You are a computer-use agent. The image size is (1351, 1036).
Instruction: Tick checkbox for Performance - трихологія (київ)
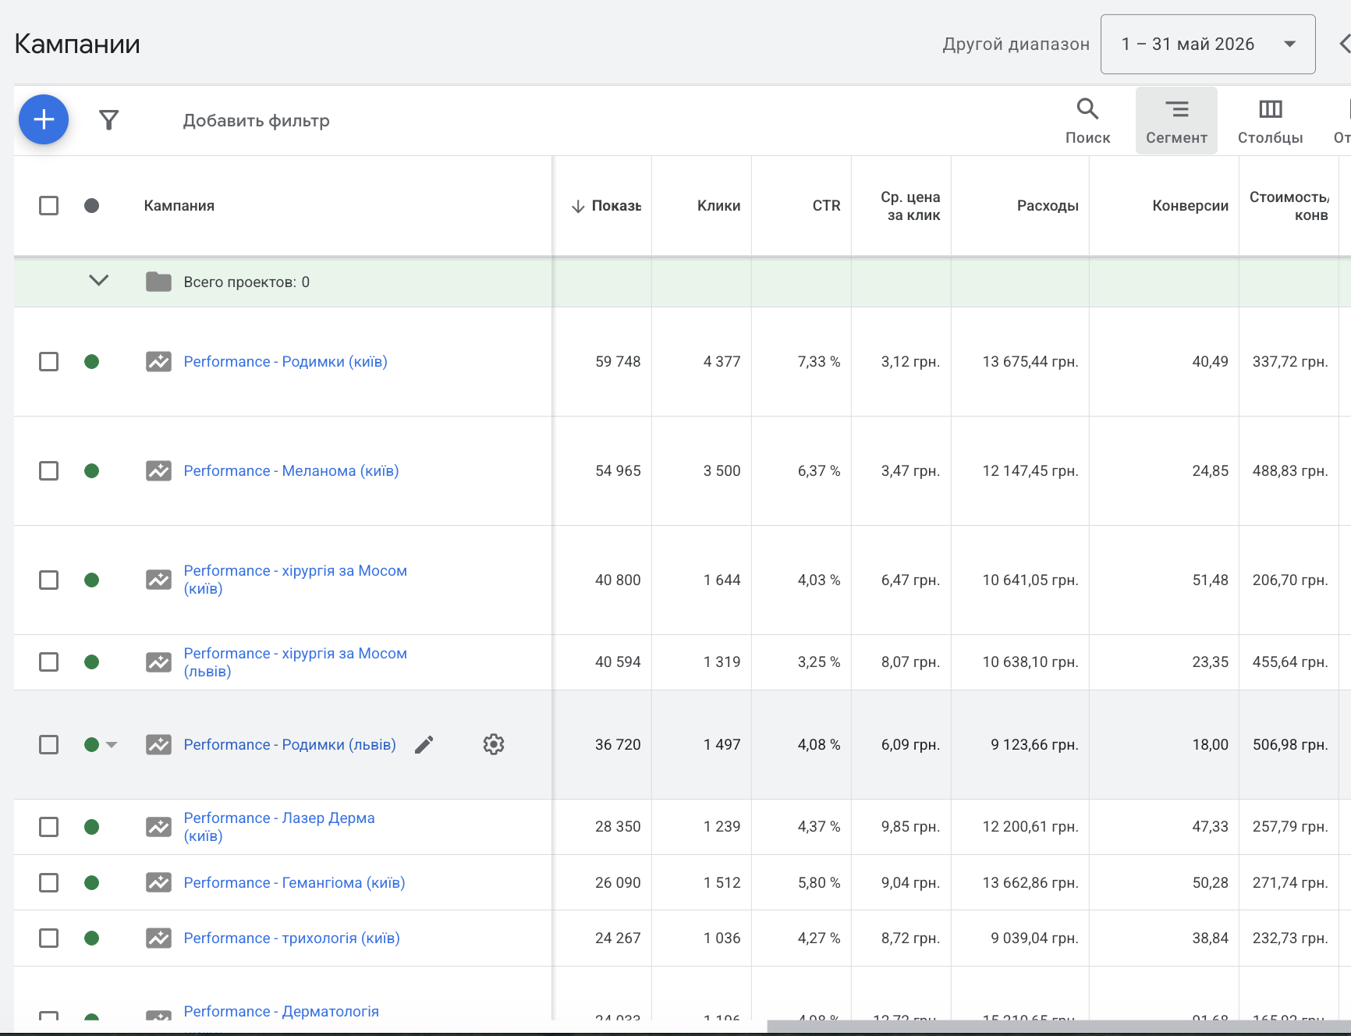pyautogui.click(x=48, y=938)
